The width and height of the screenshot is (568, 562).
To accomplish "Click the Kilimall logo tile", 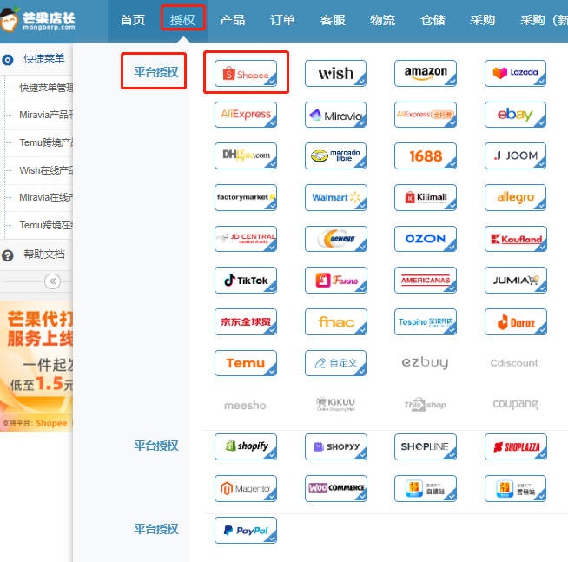I will [x=426, y=197].
